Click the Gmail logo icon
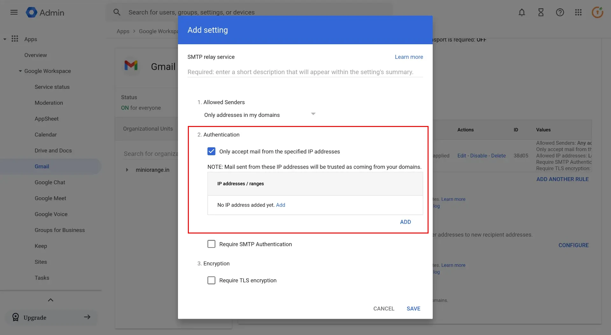This screenshot has height=335, width=611. (x=131, y=66)
